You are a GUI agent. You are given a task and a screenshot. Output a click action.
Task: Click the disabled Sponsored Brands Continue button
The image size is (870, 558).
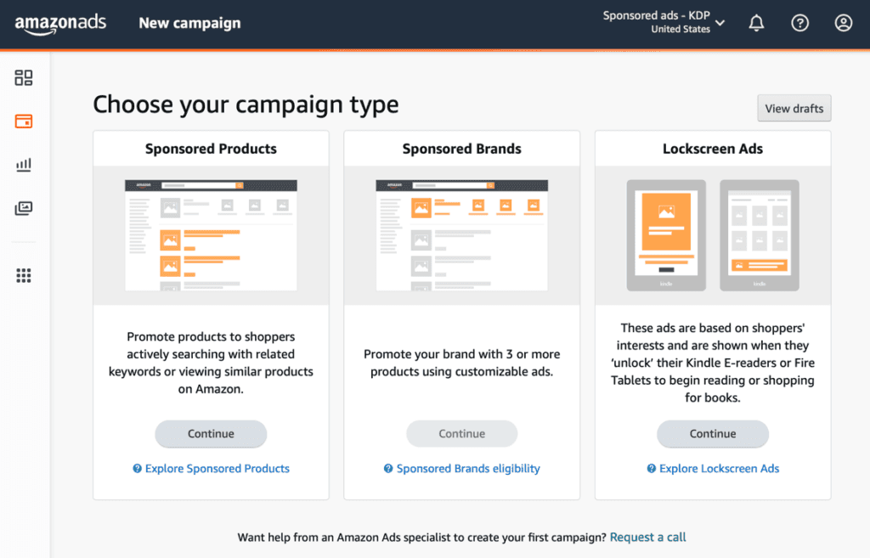pos(462,433)
